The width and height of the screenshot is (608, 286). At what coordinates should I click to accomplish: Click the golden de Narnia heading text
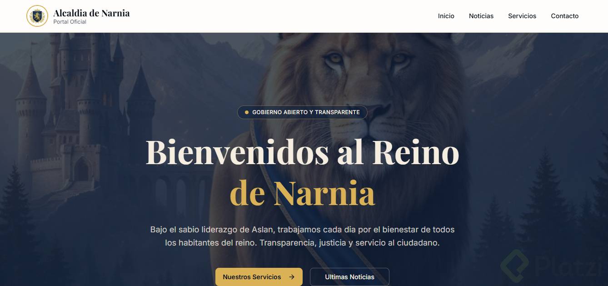(302, 193)
